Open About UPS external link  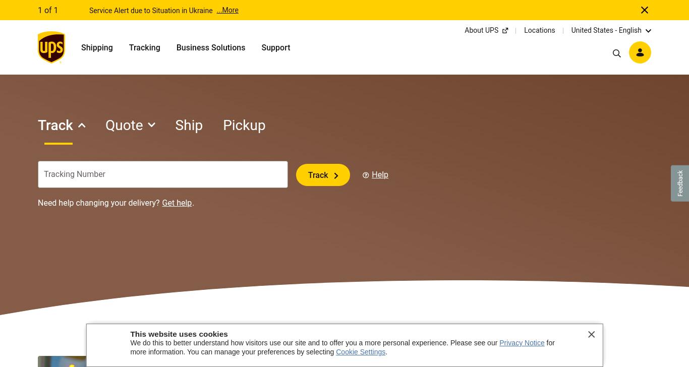point(486,30)
